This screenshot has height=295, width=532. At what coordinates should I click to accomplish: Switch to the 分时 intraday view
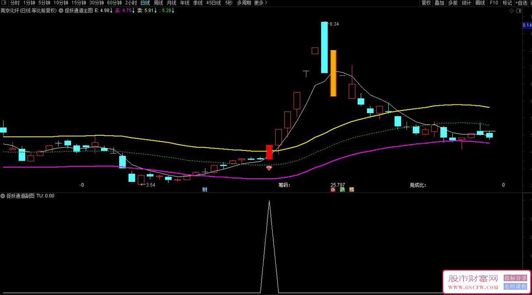[15, 3]
